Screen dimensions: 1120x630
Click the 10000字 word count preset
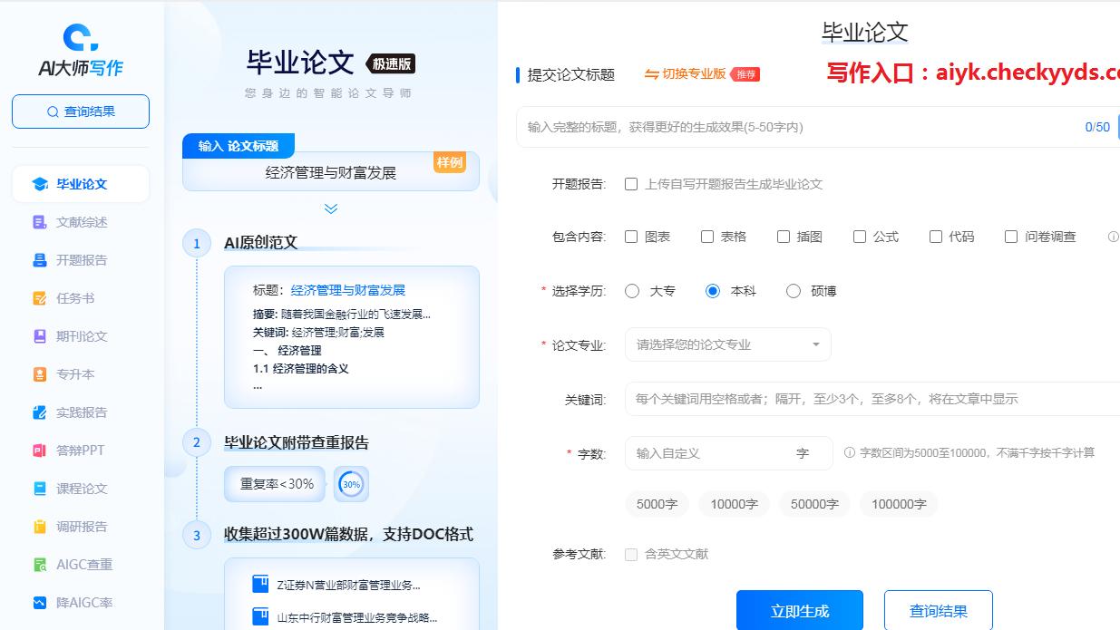click(x=734, y=504)
